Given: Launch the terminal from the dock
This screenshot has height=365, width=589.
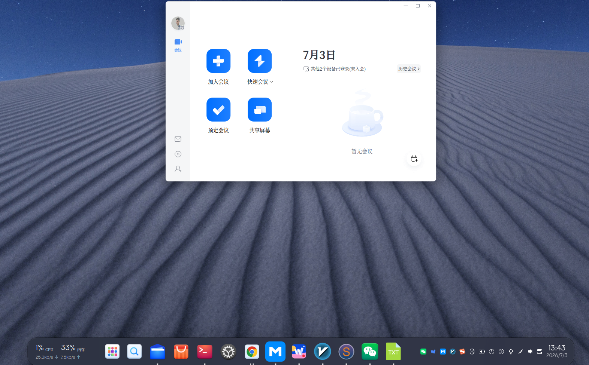Looking at the screenshot, I should coord(205,352).
